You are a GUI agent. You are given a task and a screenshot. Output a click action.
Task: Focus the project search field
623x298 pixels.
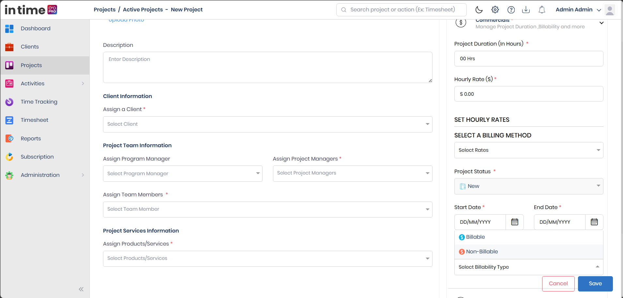click(402, 10)
